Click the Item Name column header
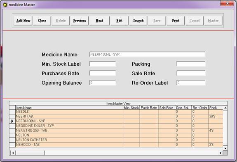 point(69,107)
